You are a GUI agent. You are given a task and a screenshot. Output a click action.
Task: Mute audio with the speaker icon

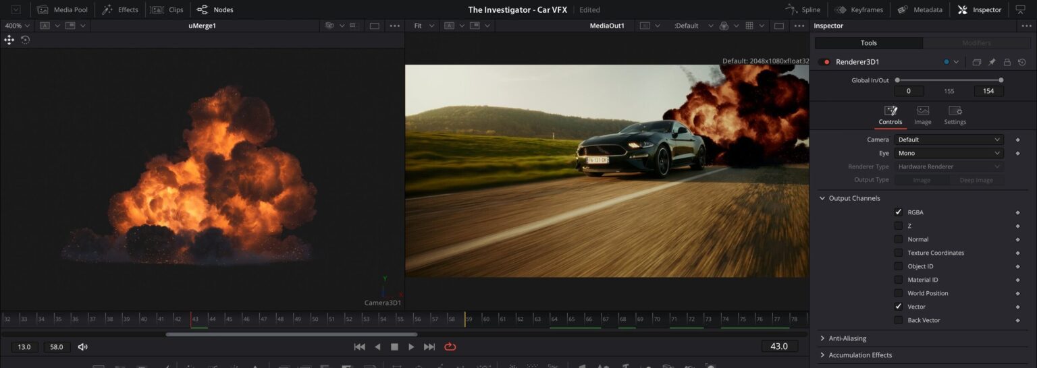point(82,346)
